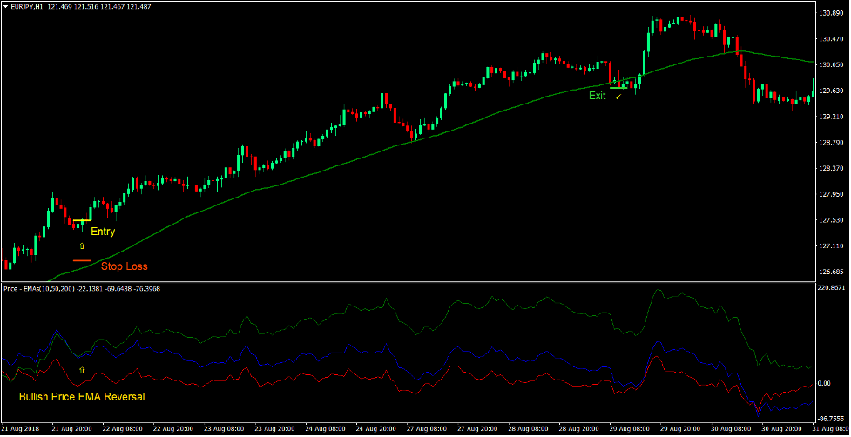Viewport: 851px width, 437px height.
Task: Select the EURJPY,H1 chart title text
Action: (28, 7)
